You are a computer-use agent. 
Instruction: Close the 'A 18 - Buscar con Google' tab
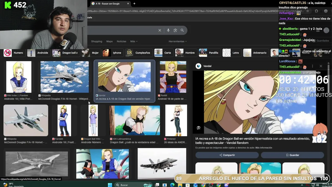[x=128, y=4]
